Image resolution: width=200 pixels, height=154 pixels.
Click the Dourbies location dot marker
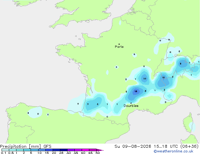click(131, 103)
